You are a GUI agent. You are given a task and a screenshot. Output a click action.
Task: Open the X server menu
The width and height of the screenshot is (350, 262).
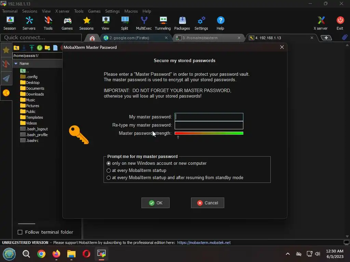point(62,11)
